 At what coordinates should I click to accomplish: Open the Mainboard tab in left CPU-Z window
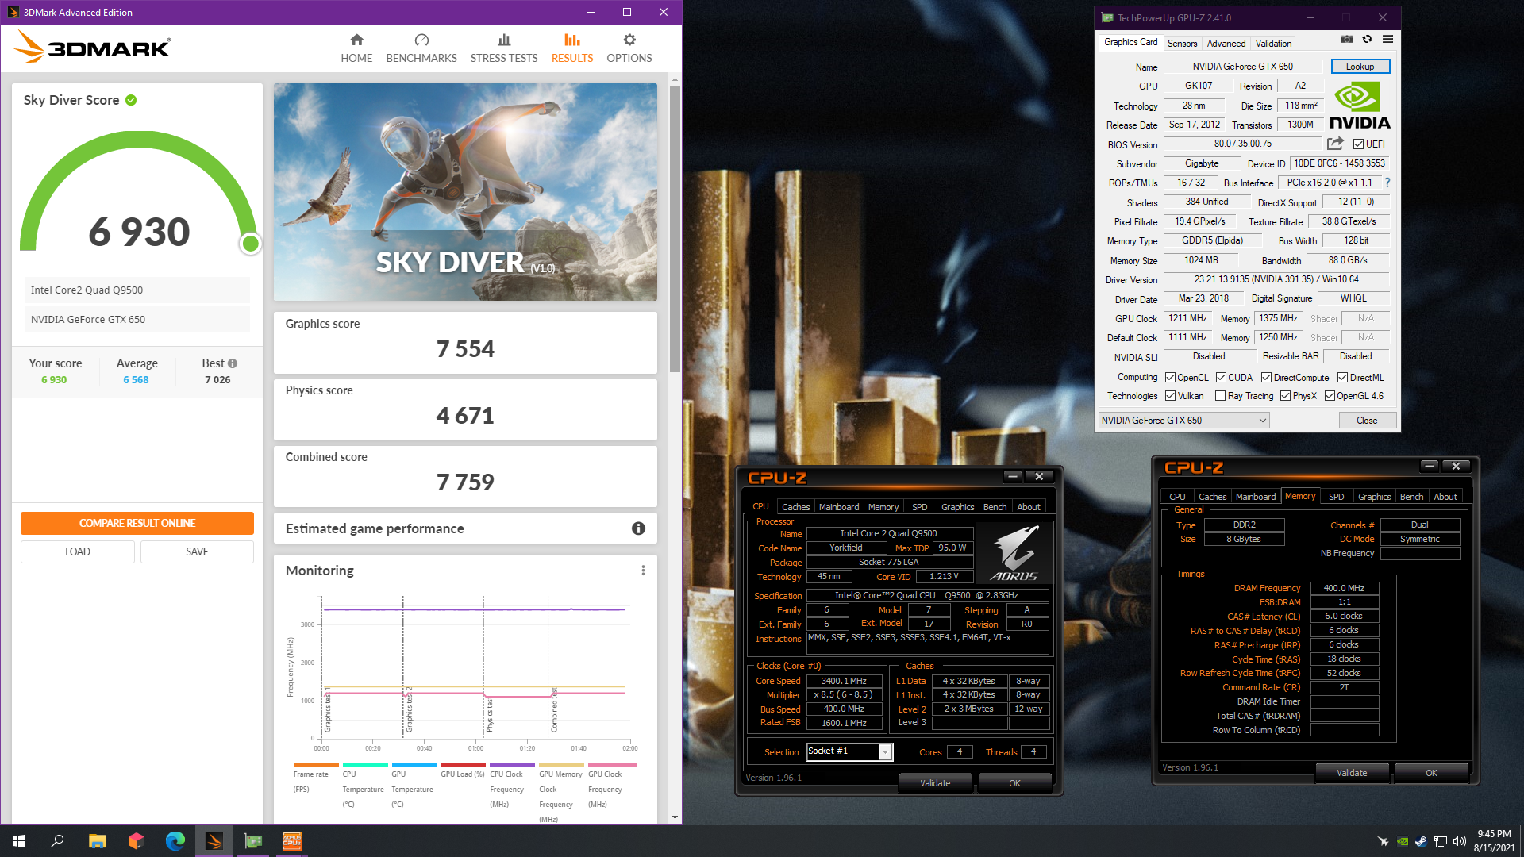(839, 507)
